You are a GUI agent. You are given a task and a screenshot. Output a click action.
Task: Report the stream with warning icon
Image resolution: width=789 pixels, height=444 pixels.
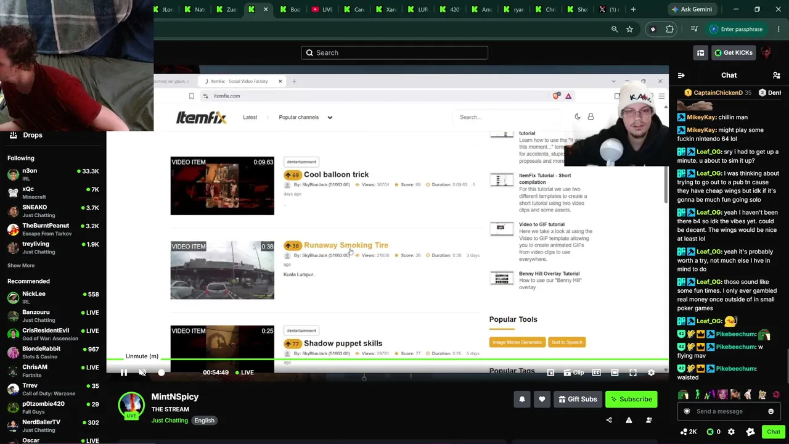[x=629, y=420]
